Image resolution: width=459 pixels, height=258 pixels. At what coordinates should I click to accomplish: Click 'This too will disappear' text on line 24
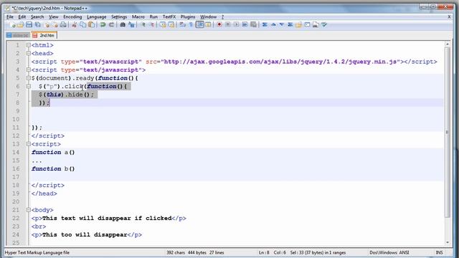coord(85,234)
